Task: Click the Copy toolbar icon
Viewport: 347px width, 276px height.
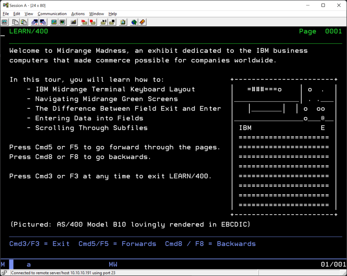Action: [15, 22]
